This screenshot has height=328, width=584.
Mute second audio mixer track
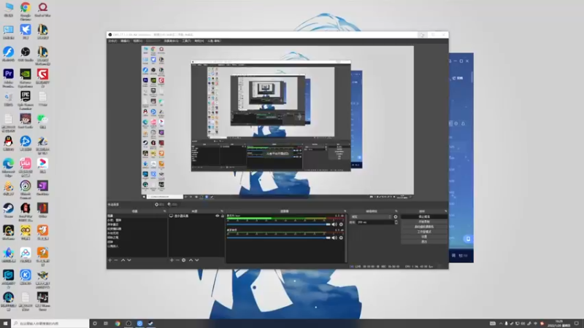coord(334,238)
